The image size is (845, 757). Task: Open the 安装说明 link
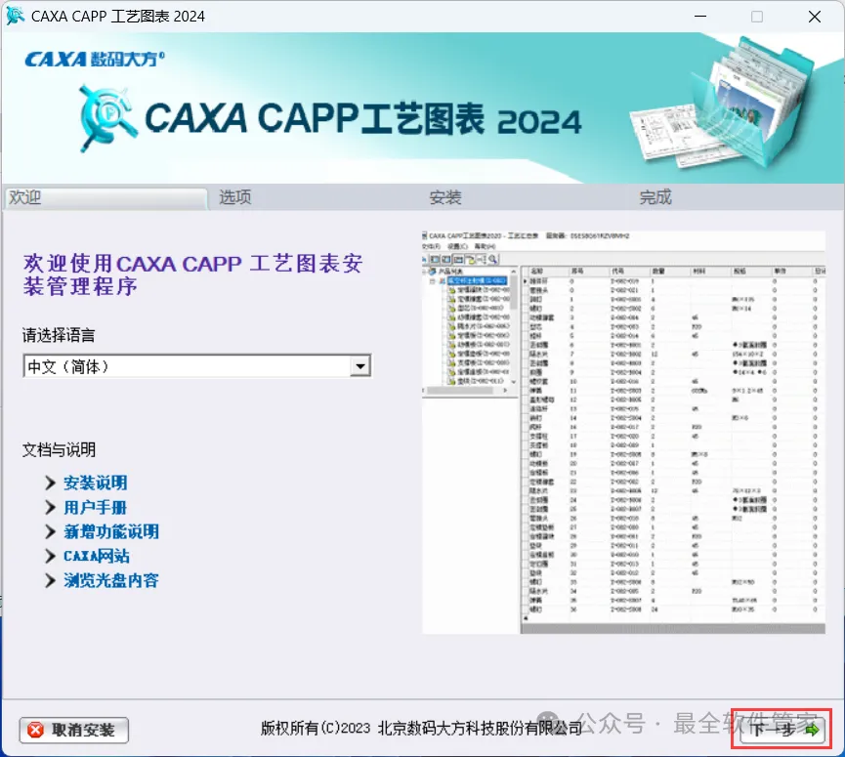[x=96, y=483]
